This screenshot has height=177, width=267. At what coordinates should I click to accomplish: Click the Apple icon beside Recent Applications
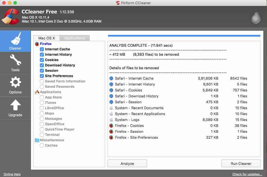click(111, 114)
